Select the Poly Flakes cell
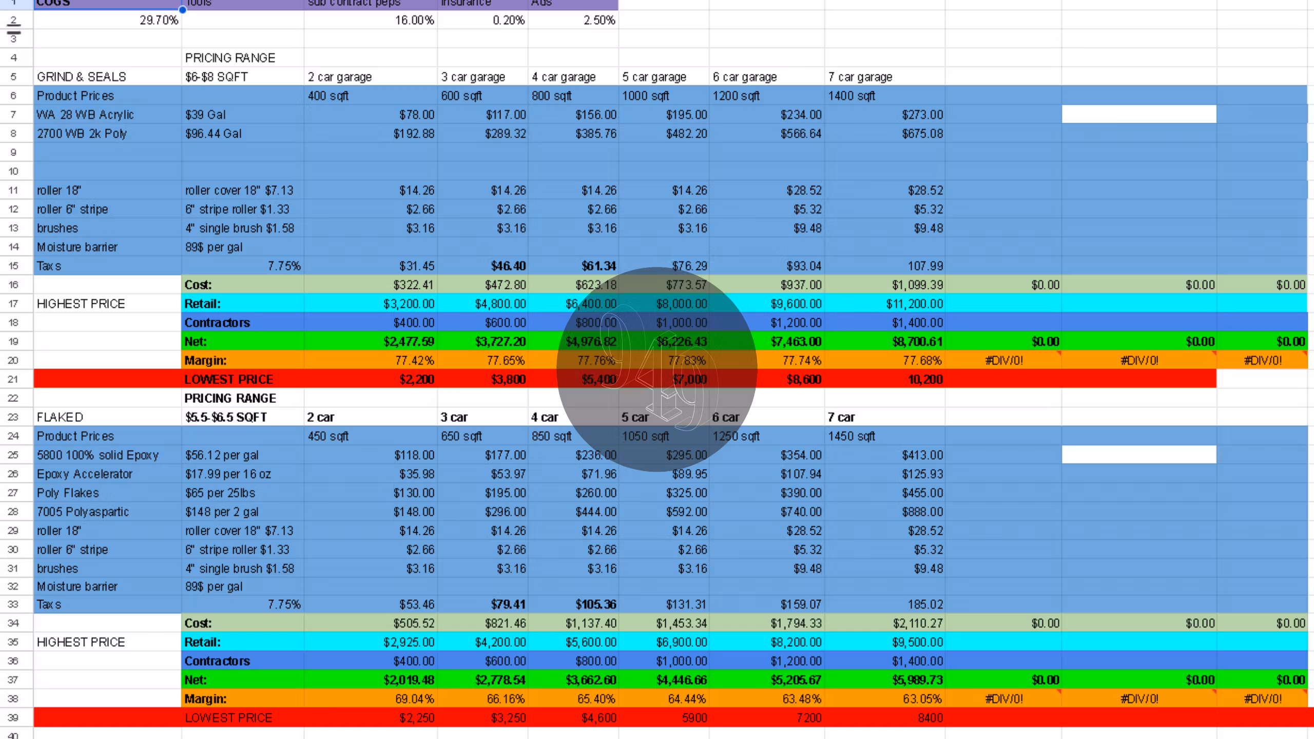The image size is (1314, 739). tap(108, 493)
